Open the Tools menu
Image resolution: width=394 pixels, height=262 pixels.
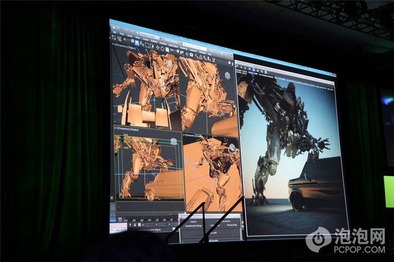[122, 34]
